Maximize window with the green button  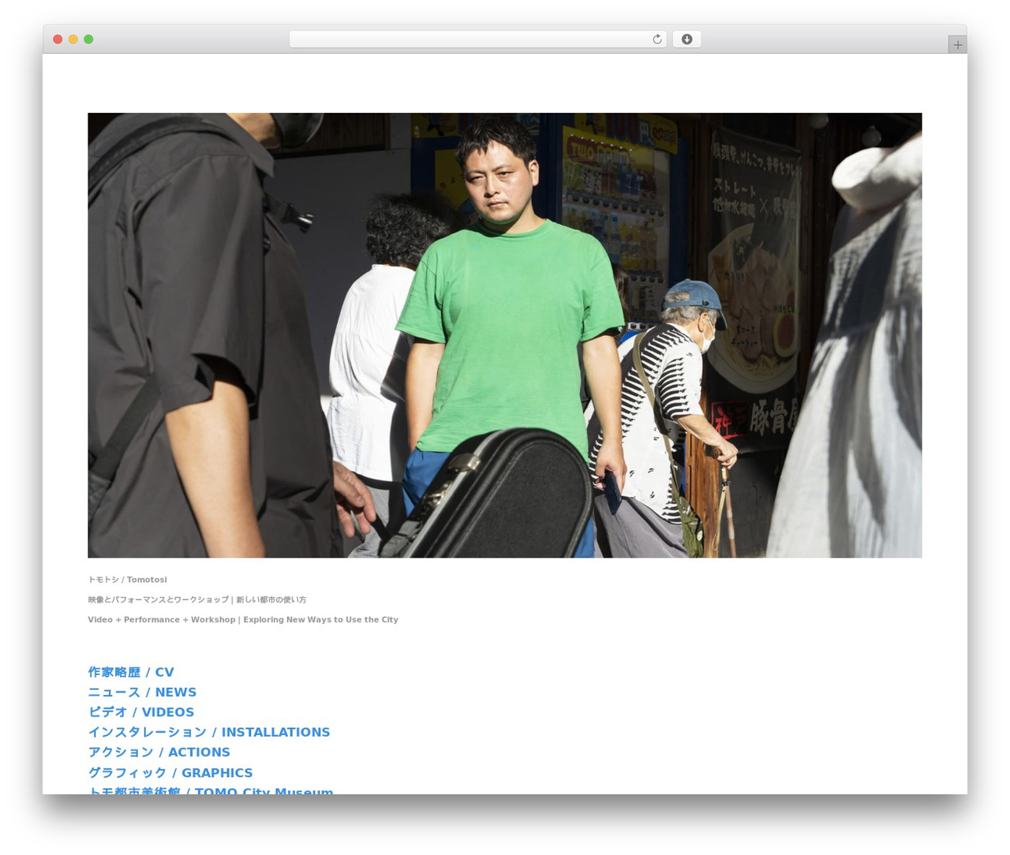point(88,39)
